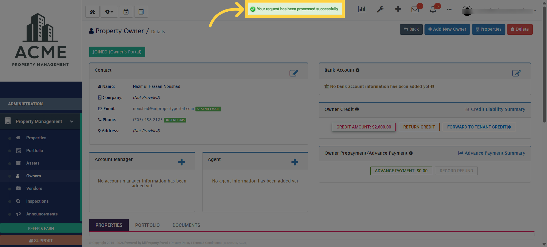Open the notifications bell icon
The height and width of the screenshot is (247, 547).
point(433,9)
